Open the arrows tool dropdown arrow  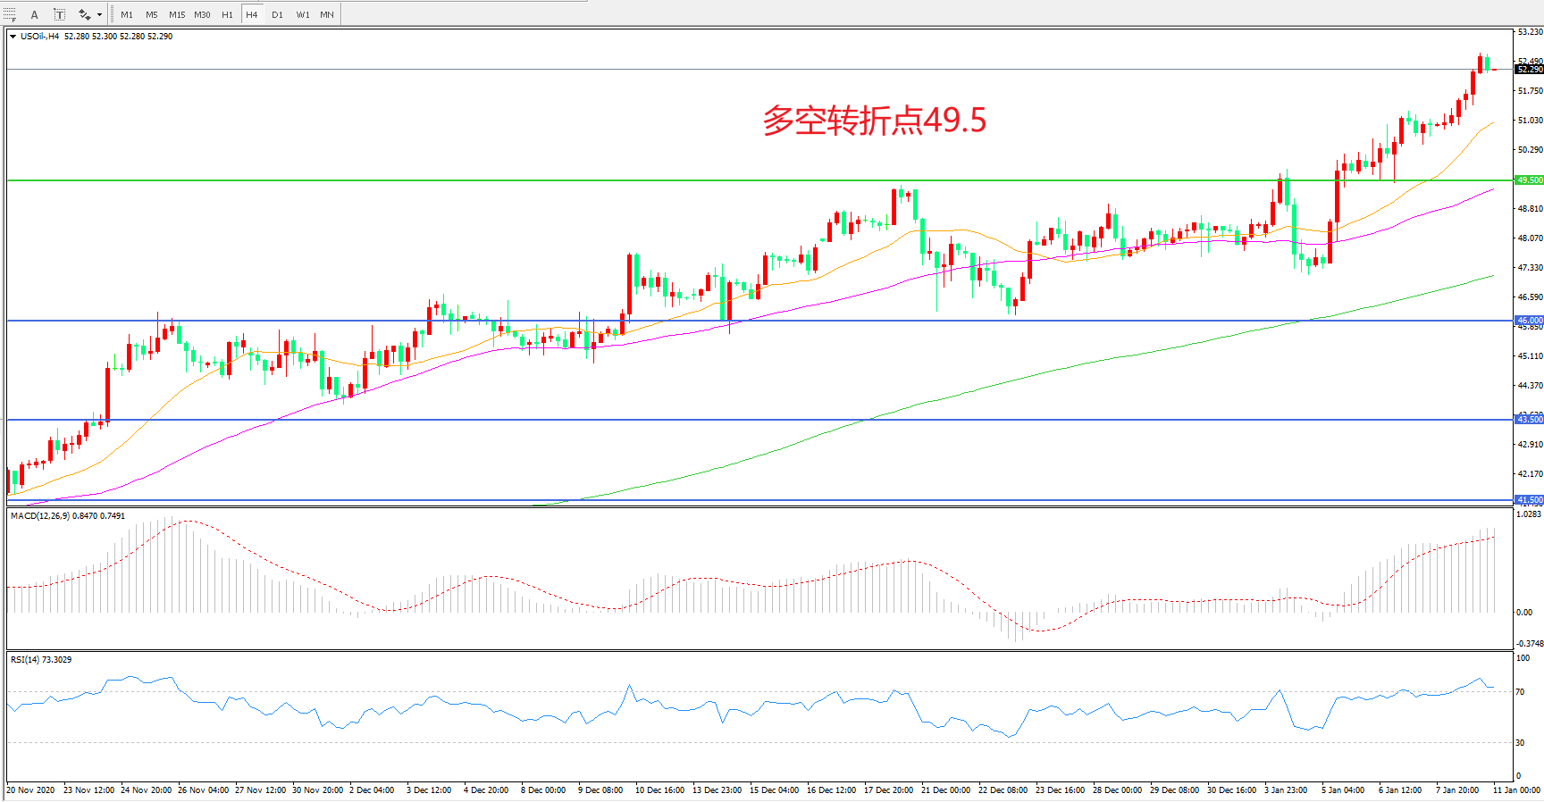point(99,15)
